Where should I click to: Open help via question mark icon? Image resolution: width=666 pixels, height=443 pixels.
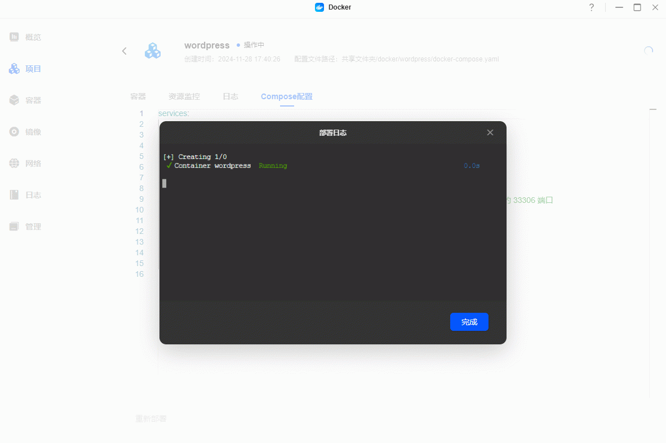[591, 7]
